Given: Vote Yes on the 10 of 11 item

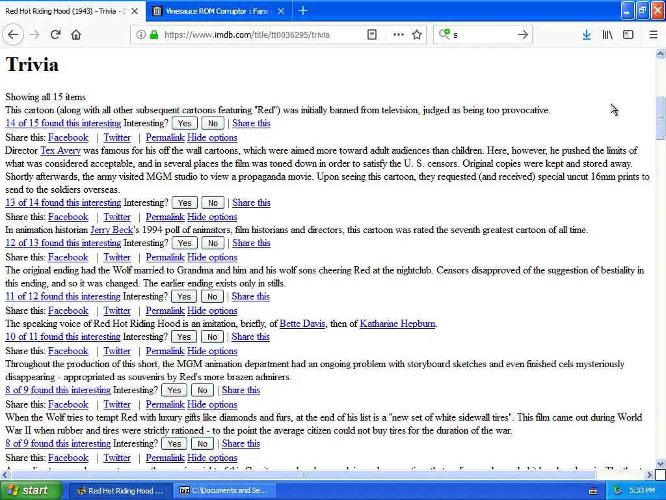Looking at the screenshot, I should coord(183,337).
